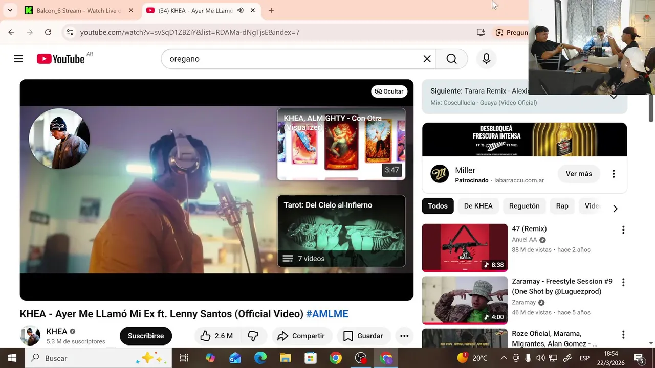Open options for the Roze Oficial, Marama video
Screen dimensions: 655x368
click(x=623, y=335)
